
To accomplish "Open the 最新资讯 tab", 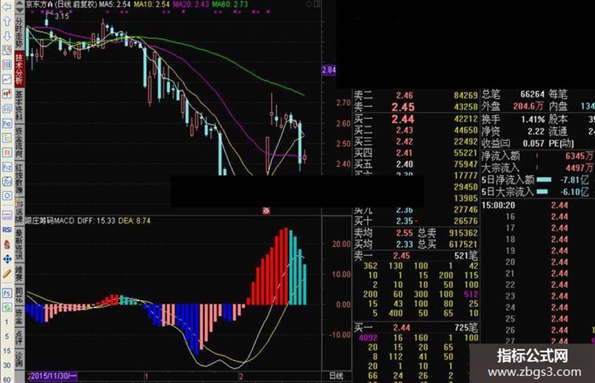I will pyautogui.click(x=19, y=244).
